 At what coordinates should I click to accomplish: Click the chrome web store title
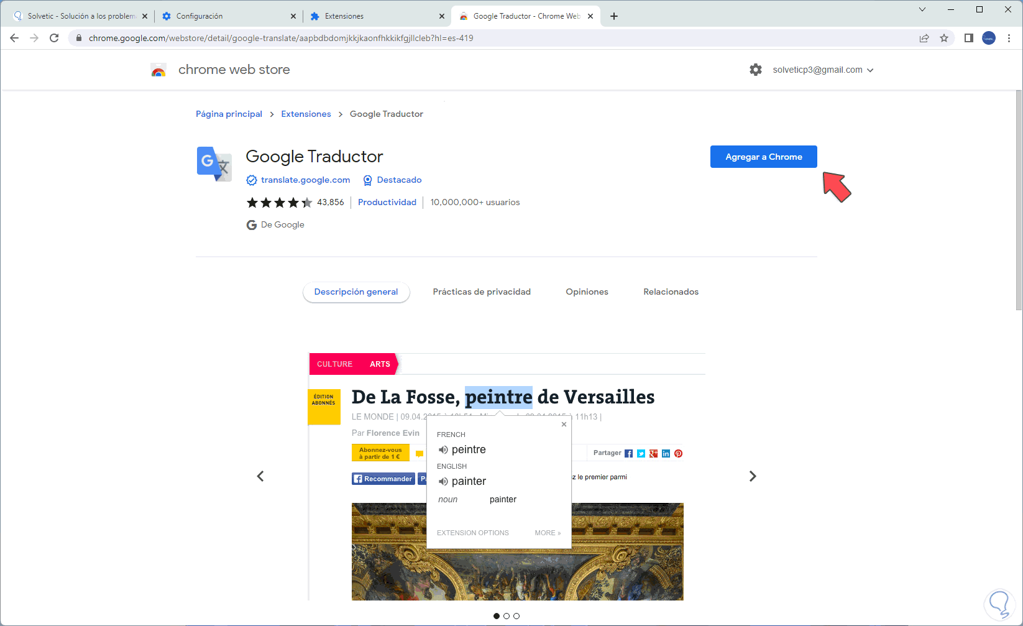click(234, 70)
